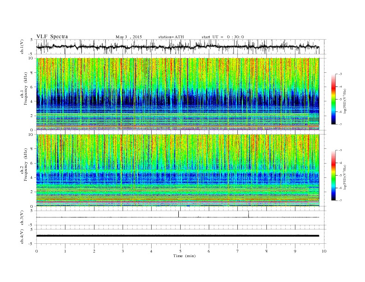Viewport: 365px width, 282px height.
Task: Click the "6" kHz tick on ch.1 frequency axis
Action: coord(32,87)
